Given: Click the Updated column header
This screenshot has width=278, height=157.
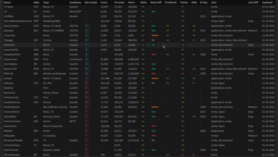Looking at the screenshot, I should [x=267, y=3].
